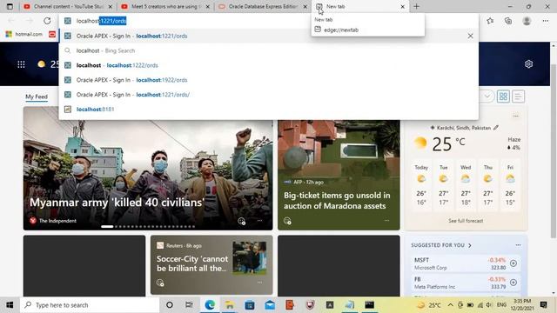Open reactions icon on Soccer-City article
Viewport: 557px width, 313px height.
160,283
